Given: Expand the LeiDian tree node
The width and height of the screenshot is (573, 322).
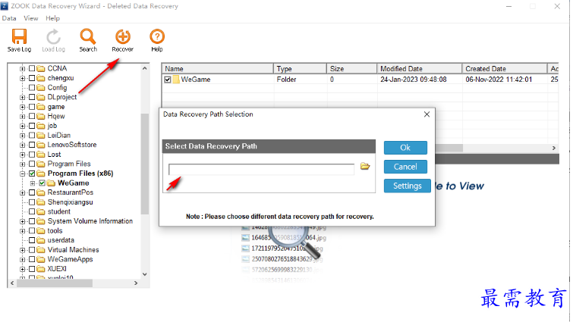Looking at the screenshot, I should coord(22,136).
